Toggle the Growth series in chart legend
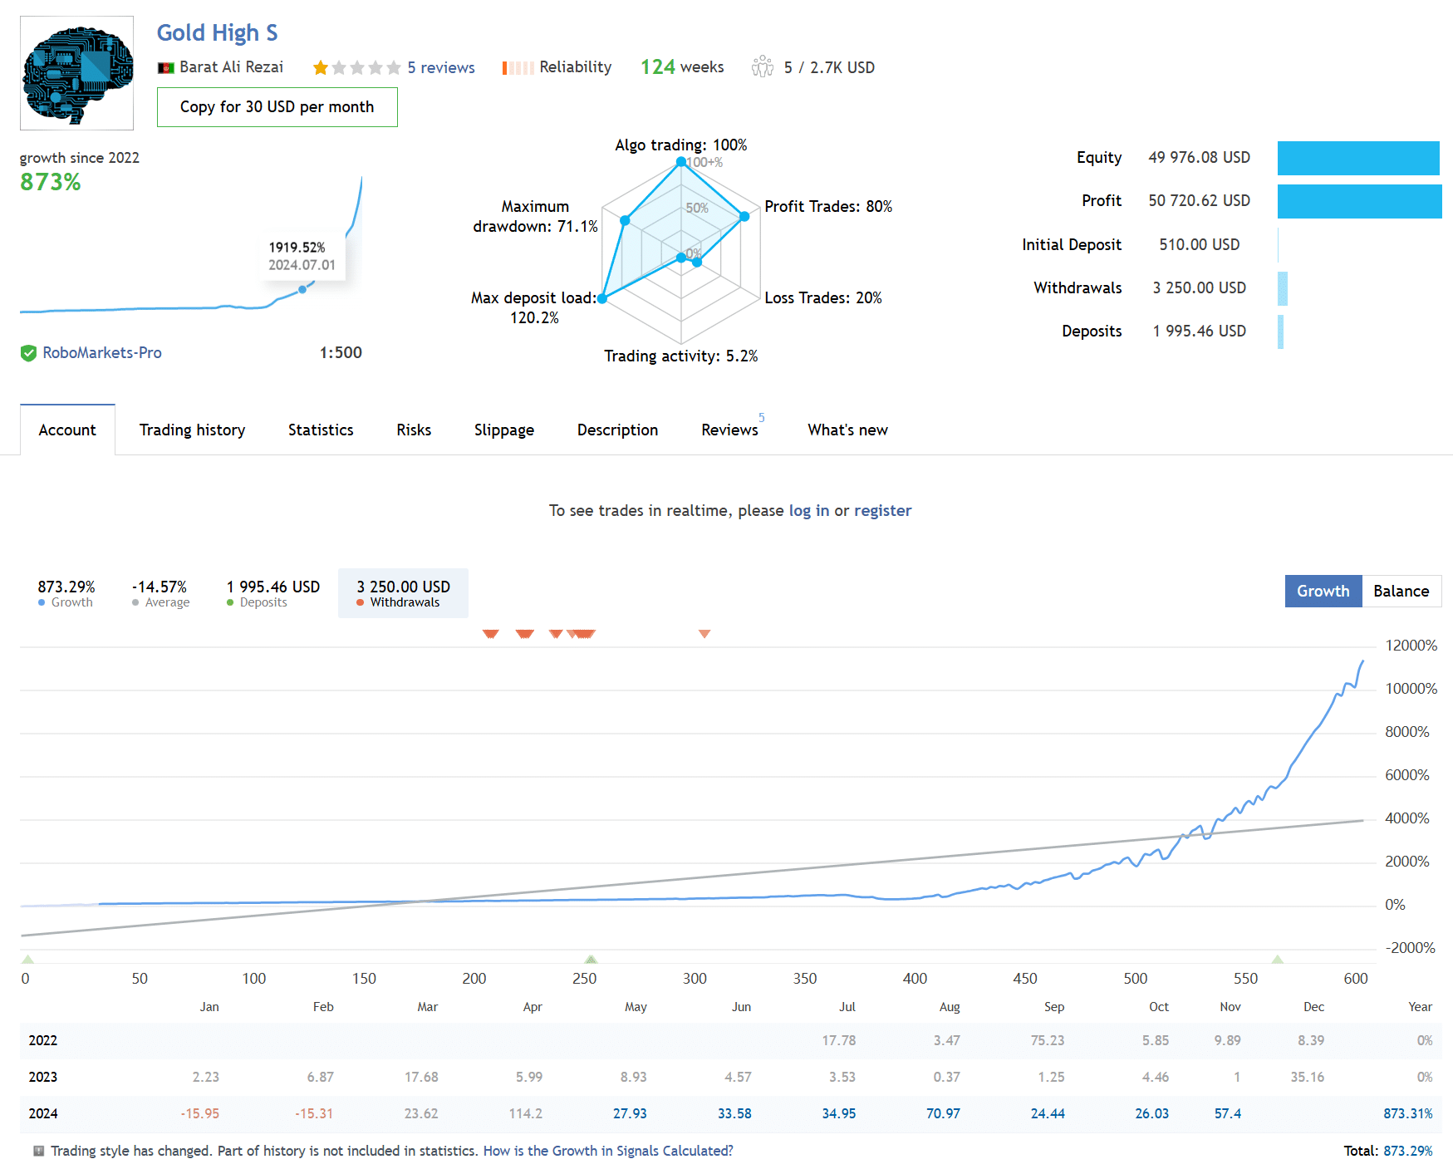The image size is (1453, 1169). [66, 593]
